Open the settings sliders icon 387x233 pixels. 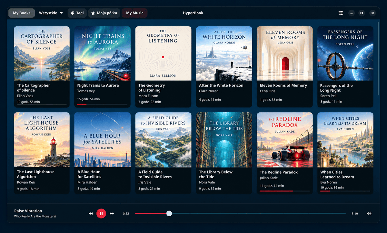coord(341,13)
